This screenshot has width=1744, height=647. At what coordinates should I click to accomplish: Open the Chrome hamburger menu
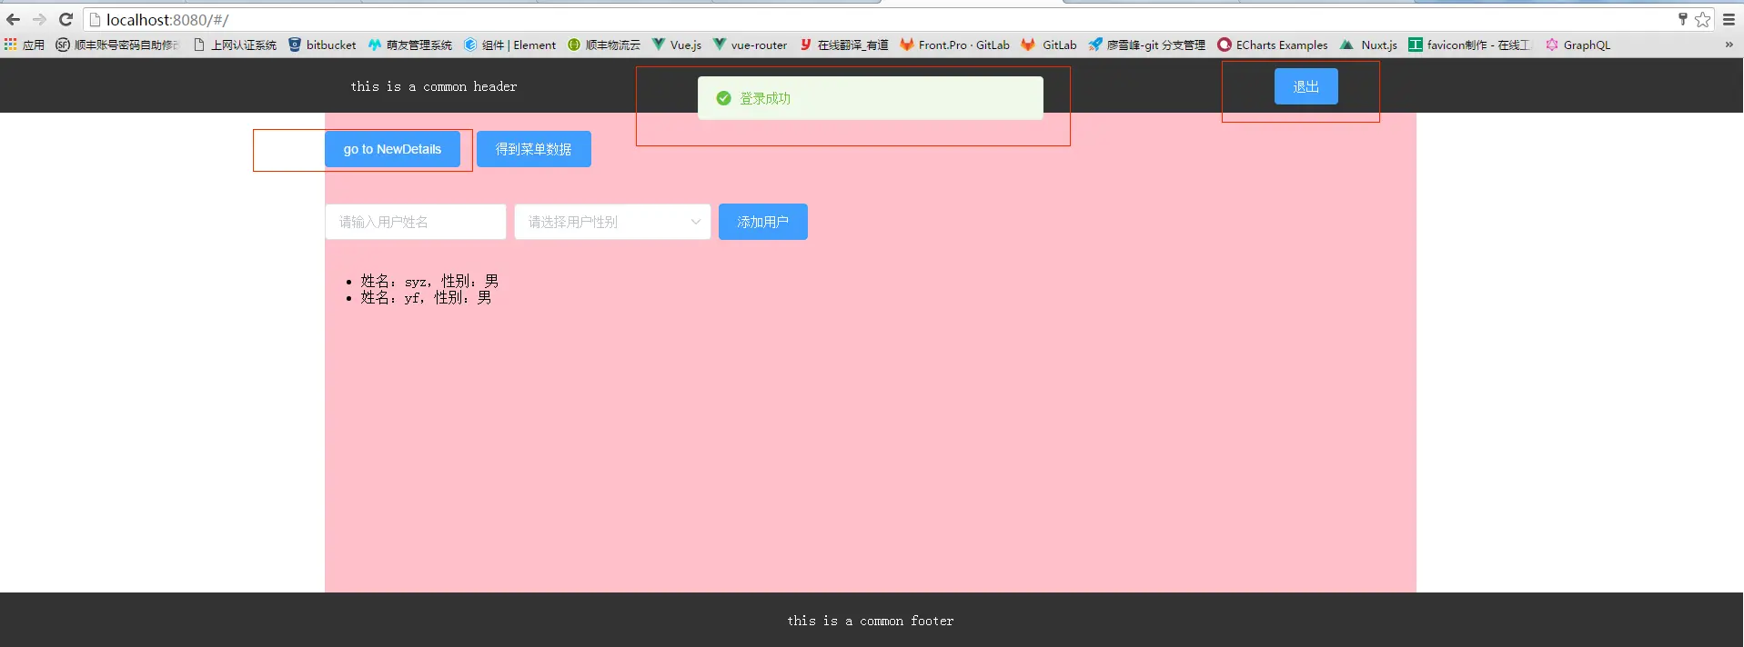(1729, 19)
